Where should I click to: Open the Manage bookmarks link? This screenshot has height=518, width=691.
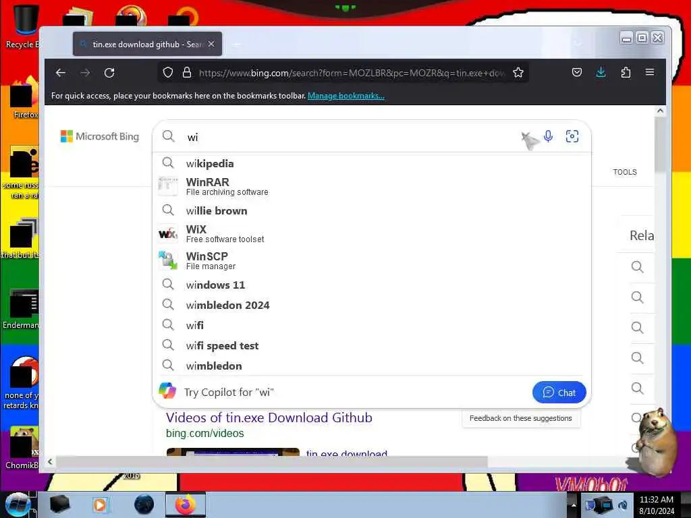(346, 96)
